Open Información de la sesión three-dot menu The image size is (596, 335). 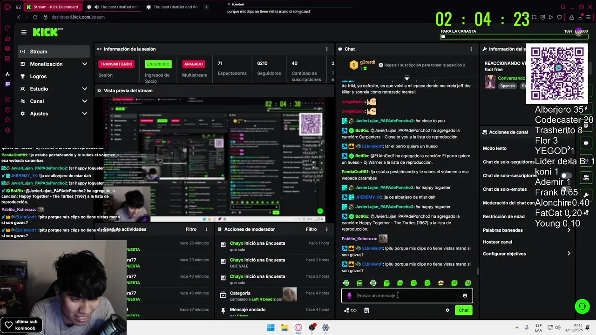(x=326, y=49)
